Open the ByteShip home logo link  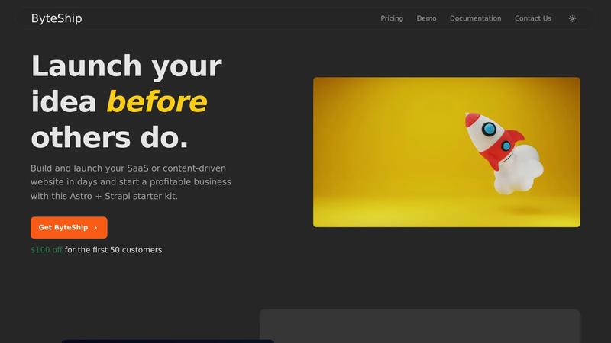coord(57,18)
